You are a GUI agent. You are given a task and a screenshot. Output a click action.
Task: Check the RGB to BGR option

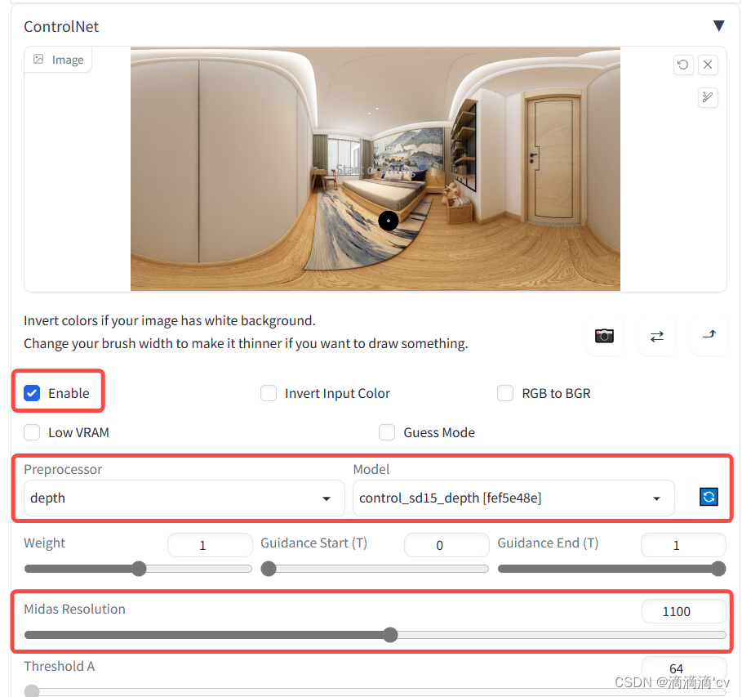[505, 393]
